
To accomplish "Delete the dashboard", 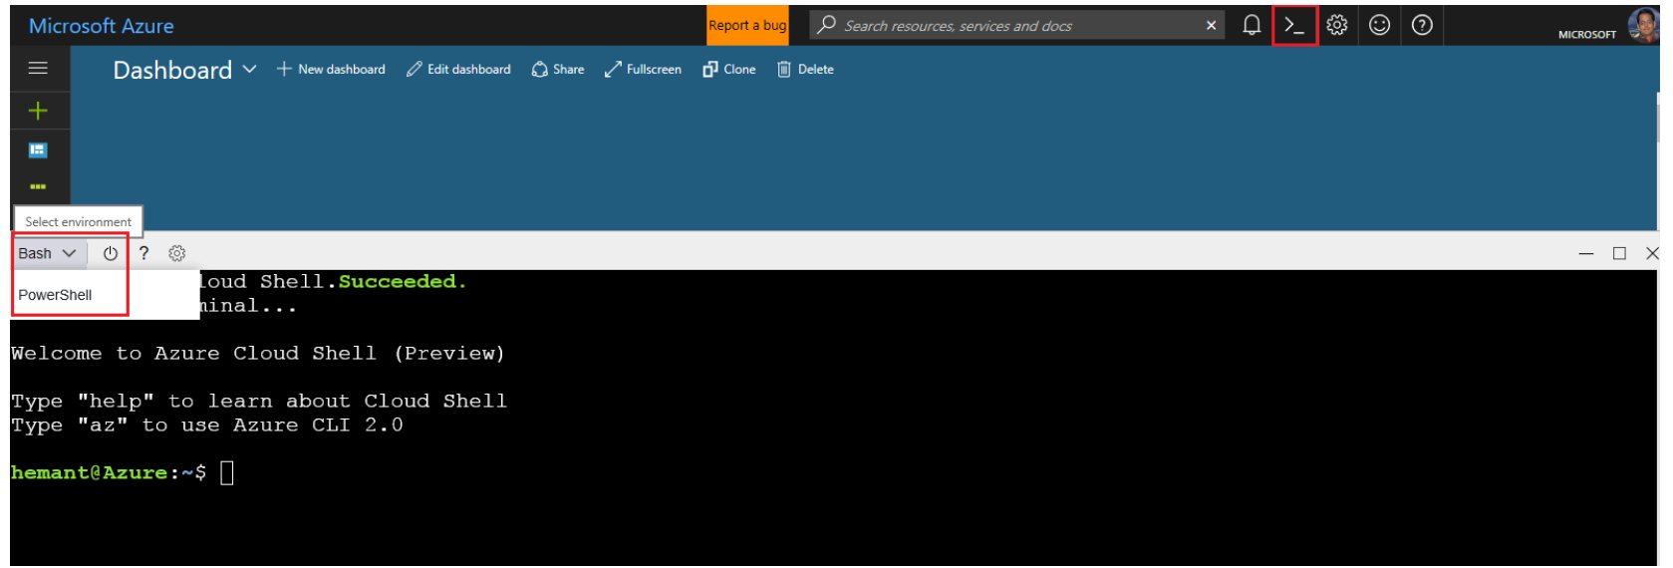I will tap(805, 69).
